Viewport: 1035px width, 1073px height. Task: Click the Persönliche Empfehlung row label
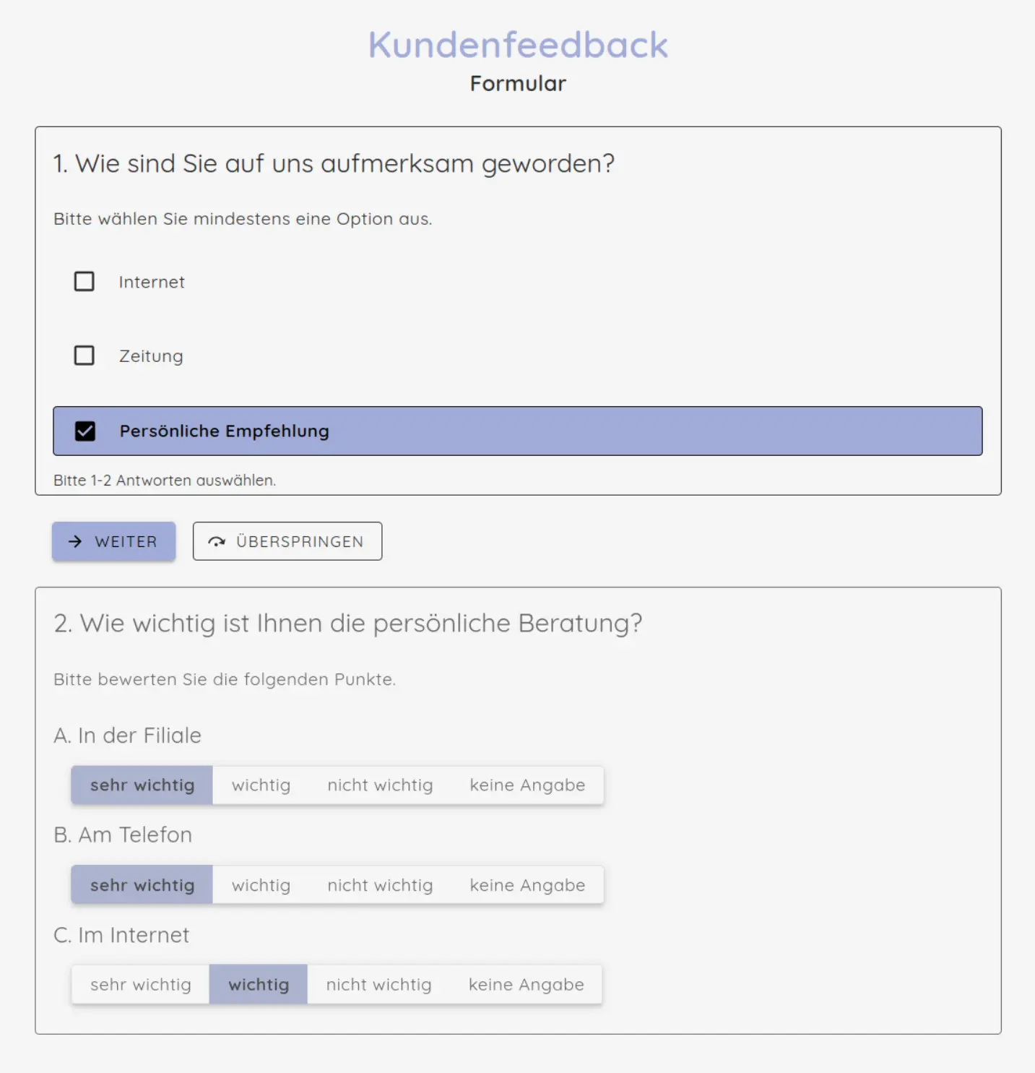pyautogui.click(x=225, y=431)
